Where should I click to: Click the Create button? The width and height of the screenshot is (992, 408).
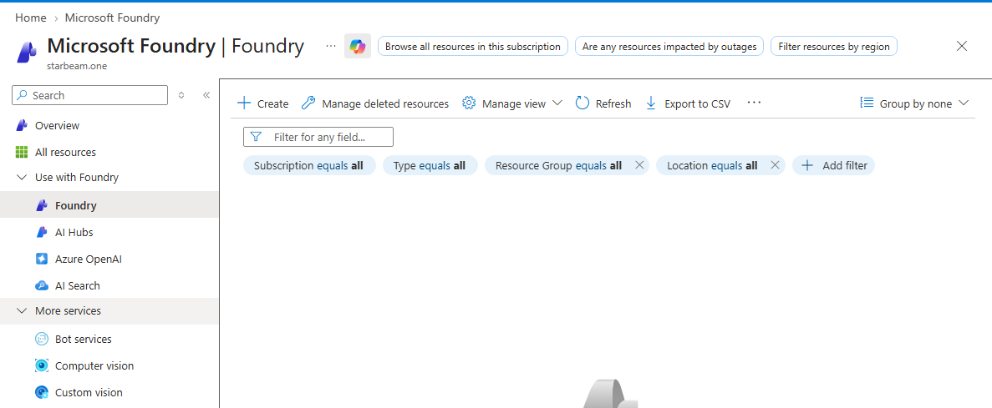(262, 103)
